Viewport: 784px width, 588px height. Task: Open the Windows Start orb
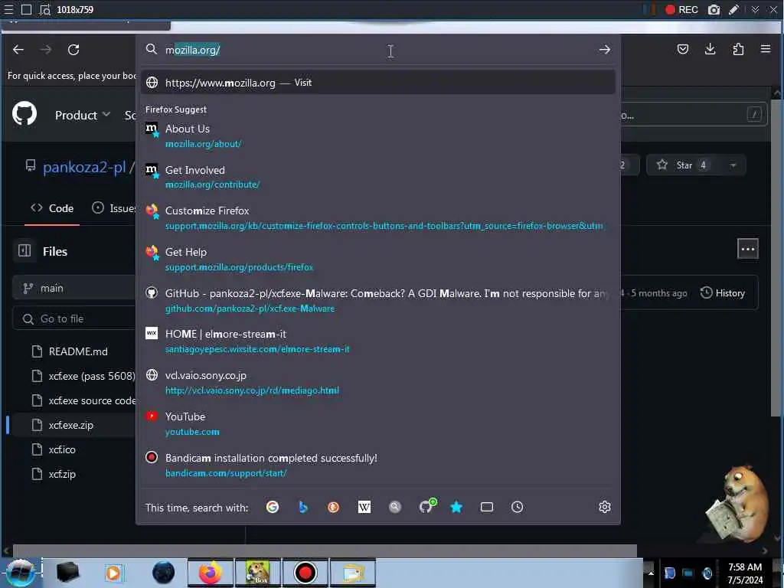[21, 573]
